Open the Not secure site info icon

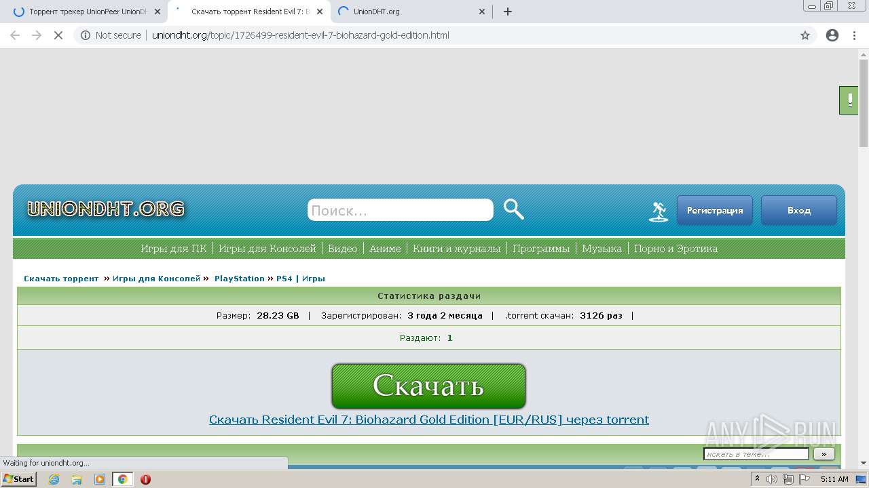tap(86, 35)
